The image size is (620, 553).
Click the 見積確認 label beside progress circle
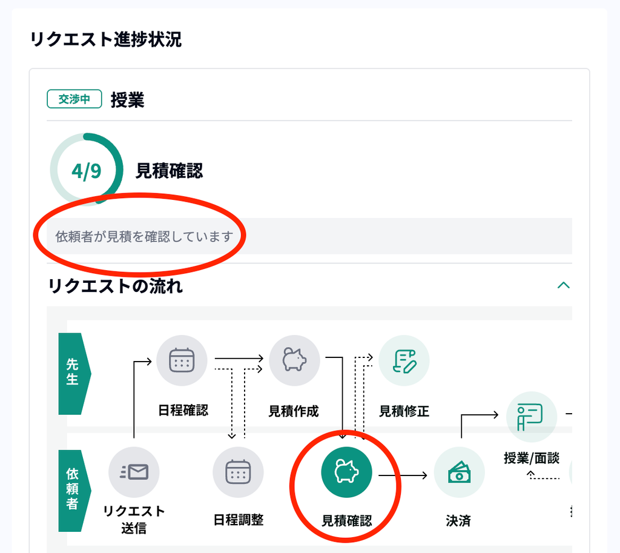(170, 170)
